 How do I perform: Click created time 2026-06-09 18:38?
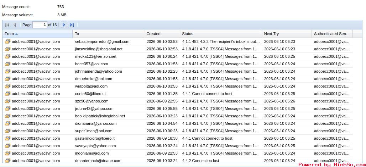pos(162,138)
